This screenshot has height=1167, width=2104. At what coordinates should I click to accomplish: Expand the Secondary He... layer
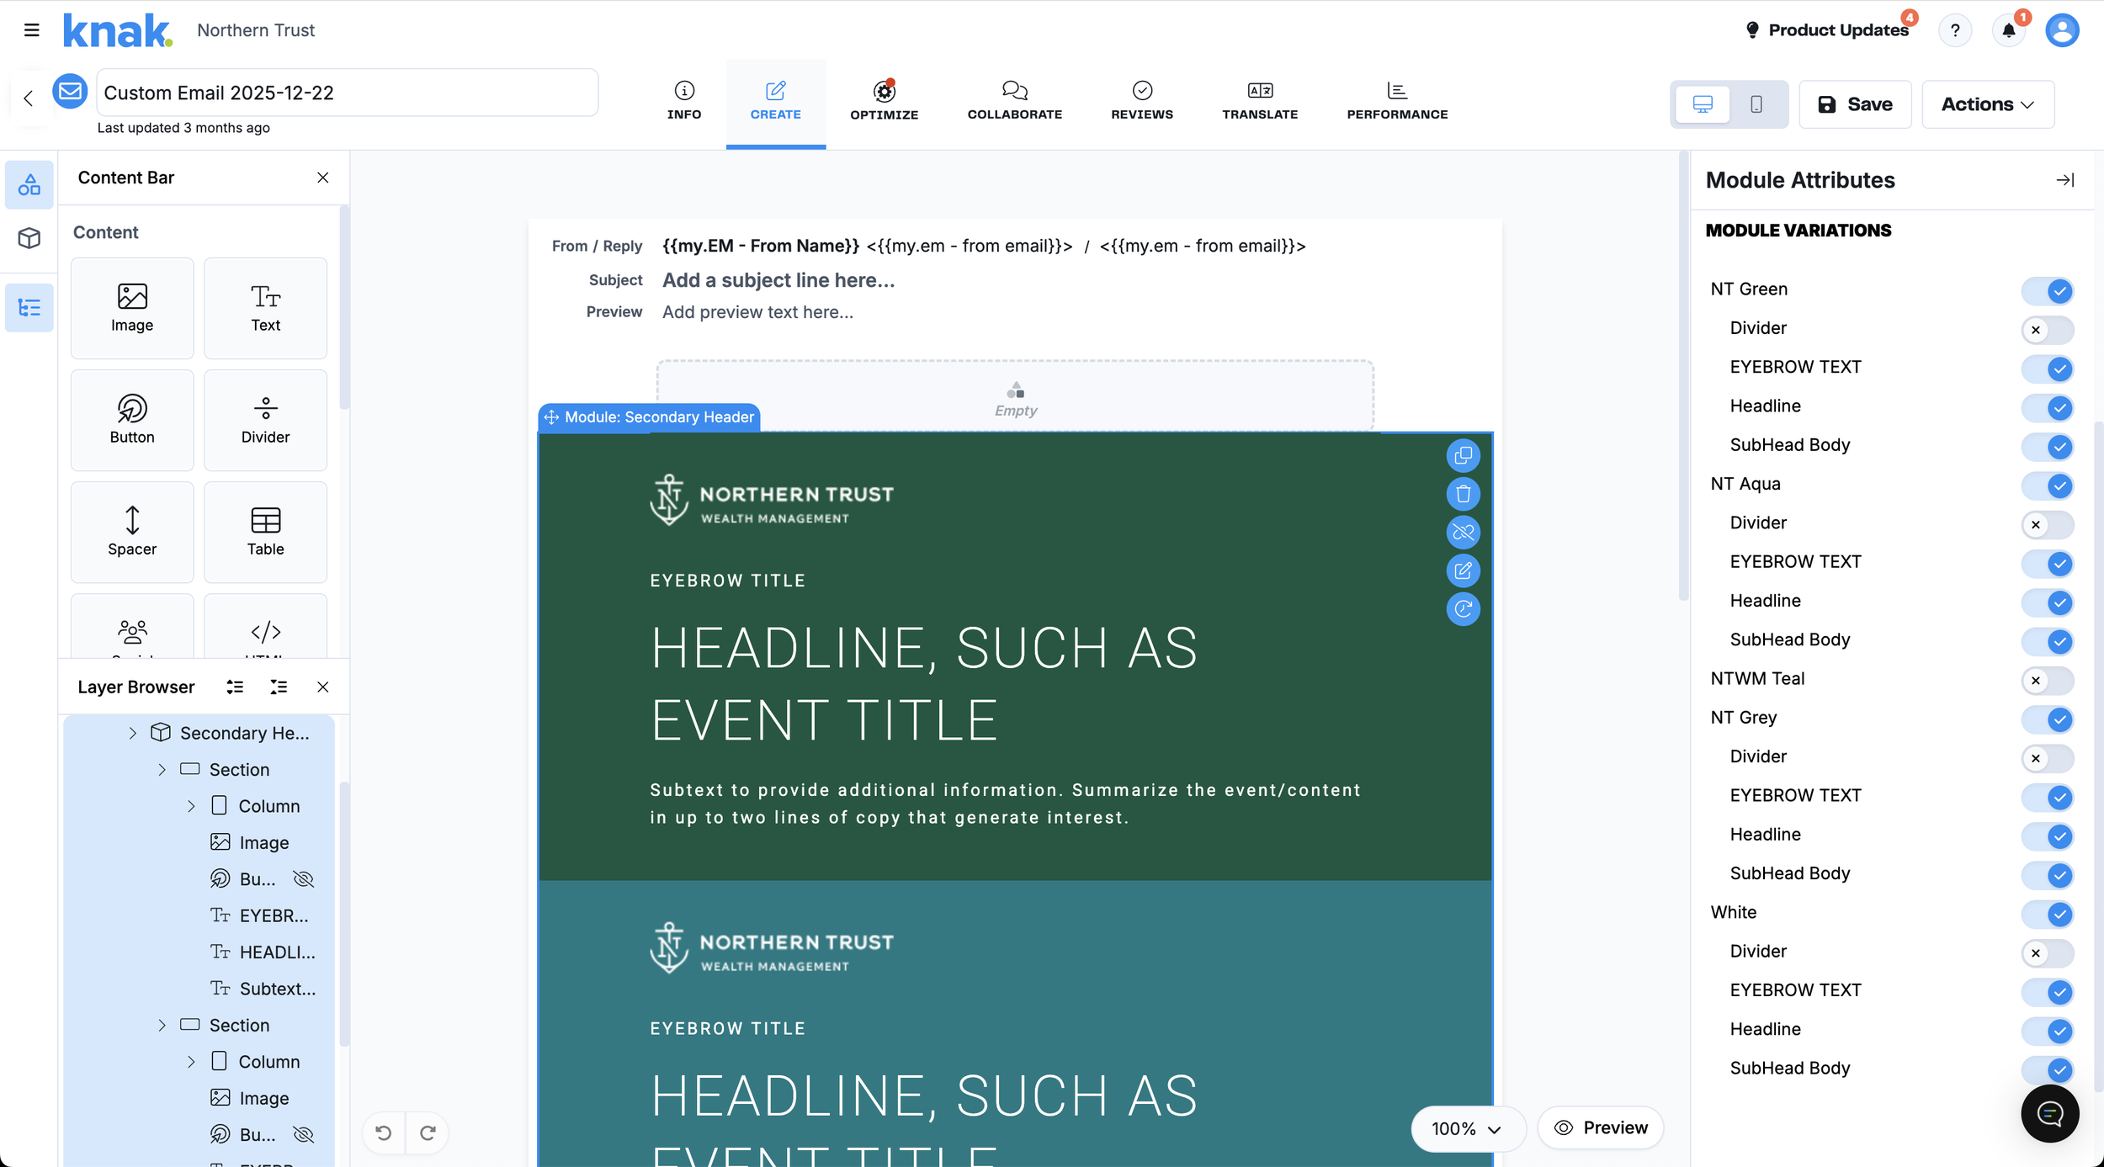[x=132, y=733]
